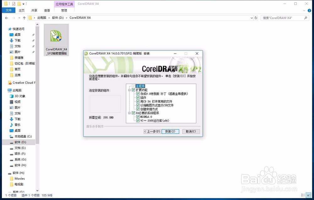Select the CorelDRAW_X4 SP2 installer file icon
The image size is (314, 200).
tap(56, 40)
